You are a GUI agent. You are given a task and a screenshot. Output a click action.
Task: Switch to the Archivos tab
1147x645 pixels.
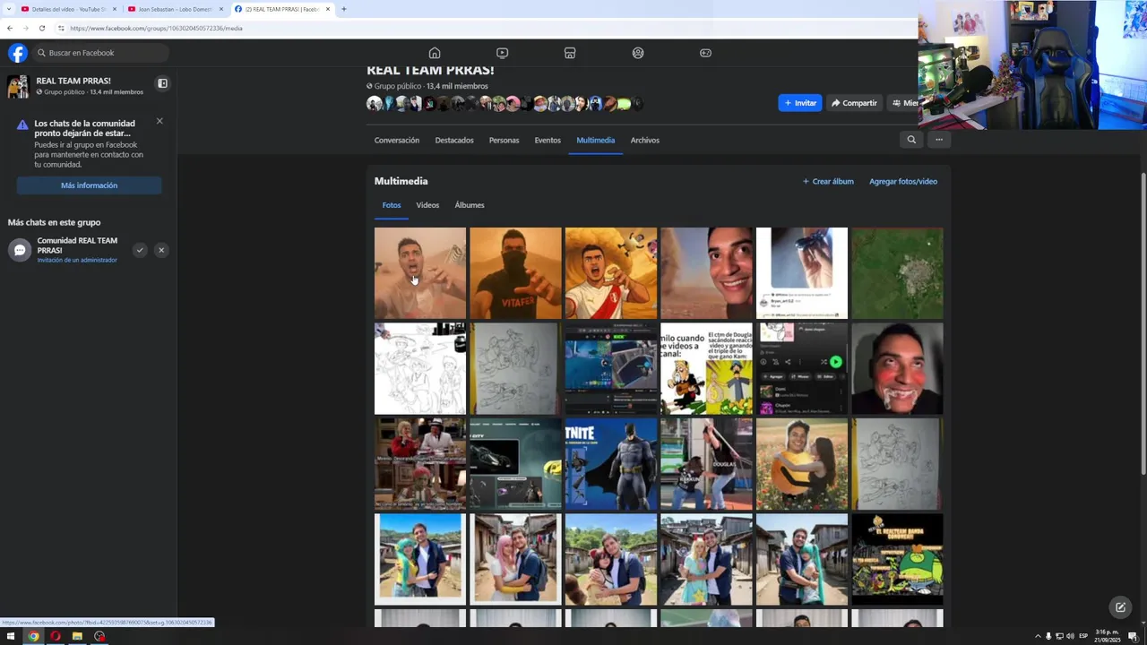(645, 140)
